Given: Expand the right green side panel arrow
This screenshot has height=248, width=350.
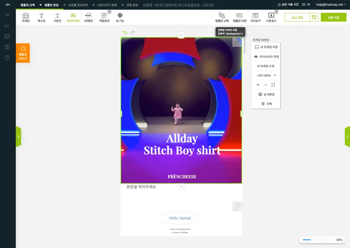Looking at the screenshot, I should point(347,137).
